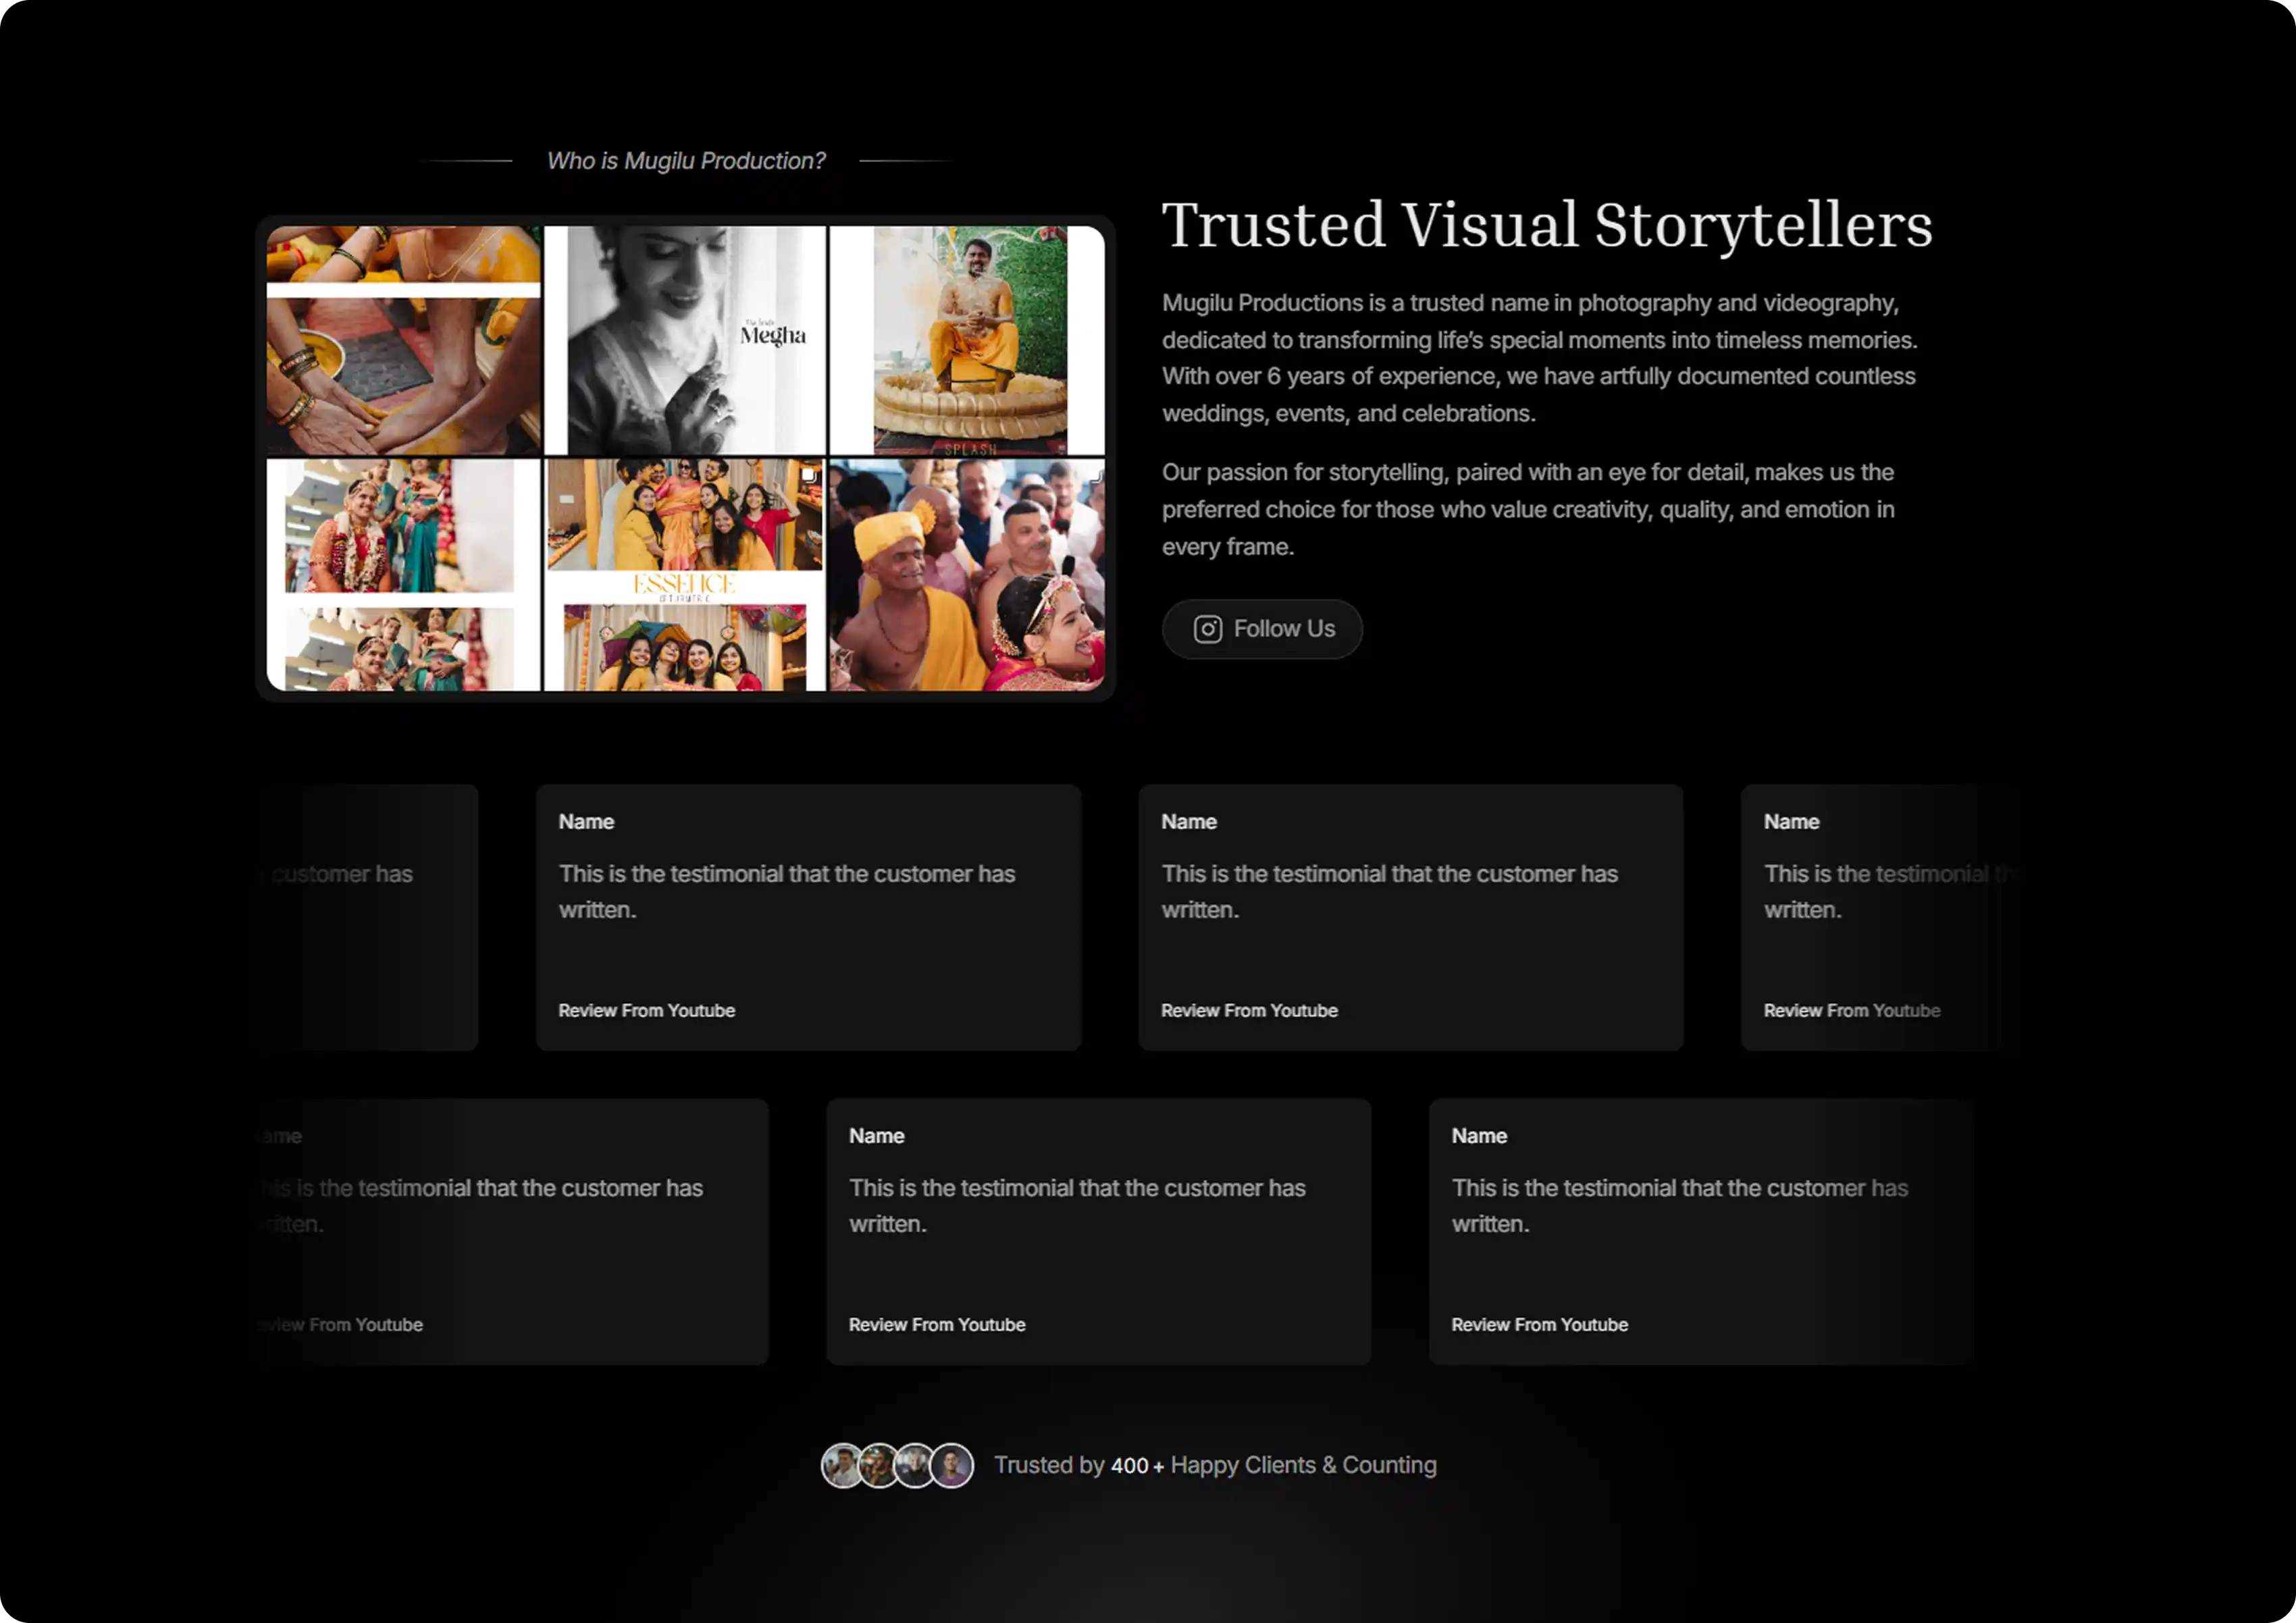Click the Name label in bottom-row rightmost card

pos(1479,1136)
